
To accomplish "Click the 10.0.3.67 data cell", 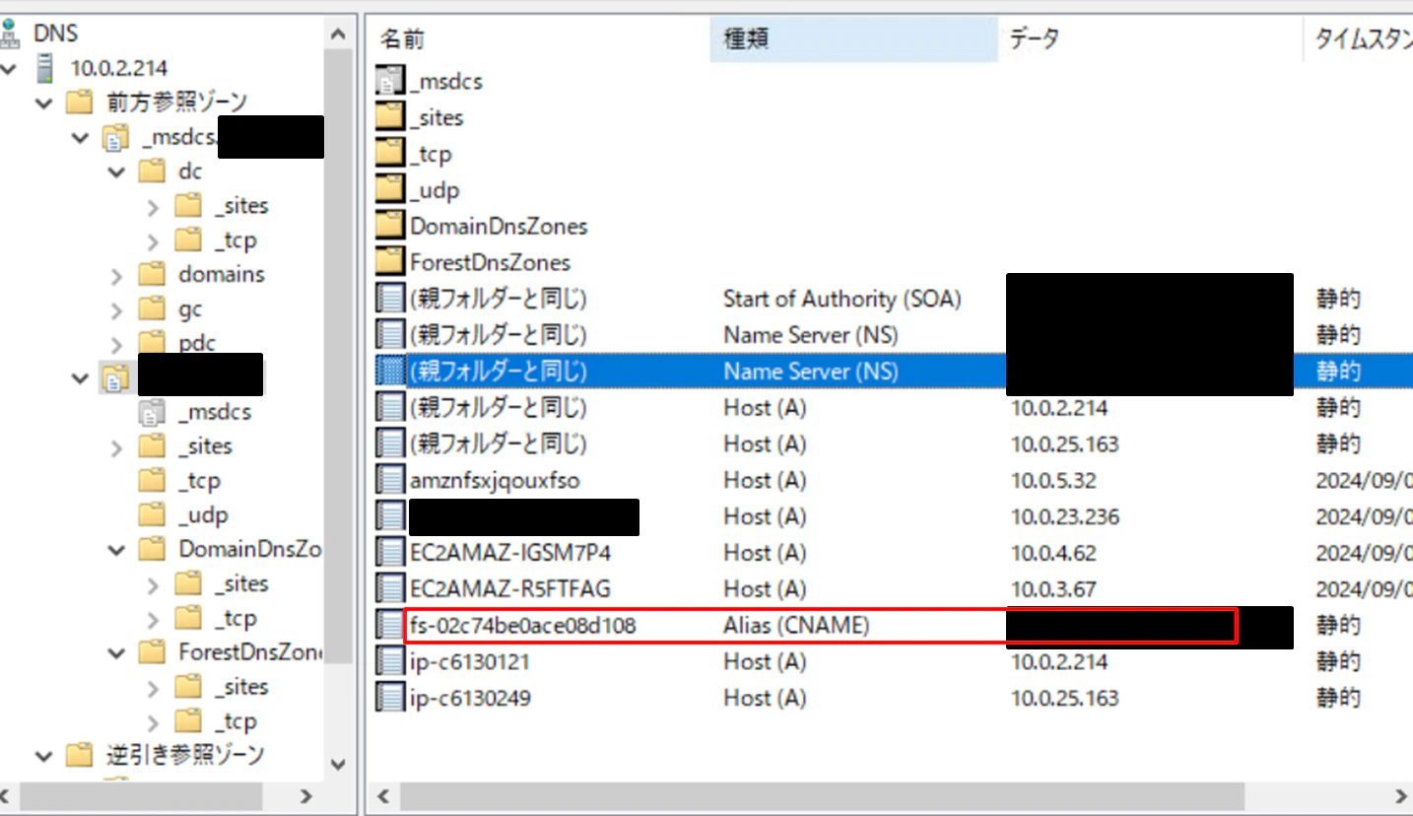I will (x=1053, y=589).
